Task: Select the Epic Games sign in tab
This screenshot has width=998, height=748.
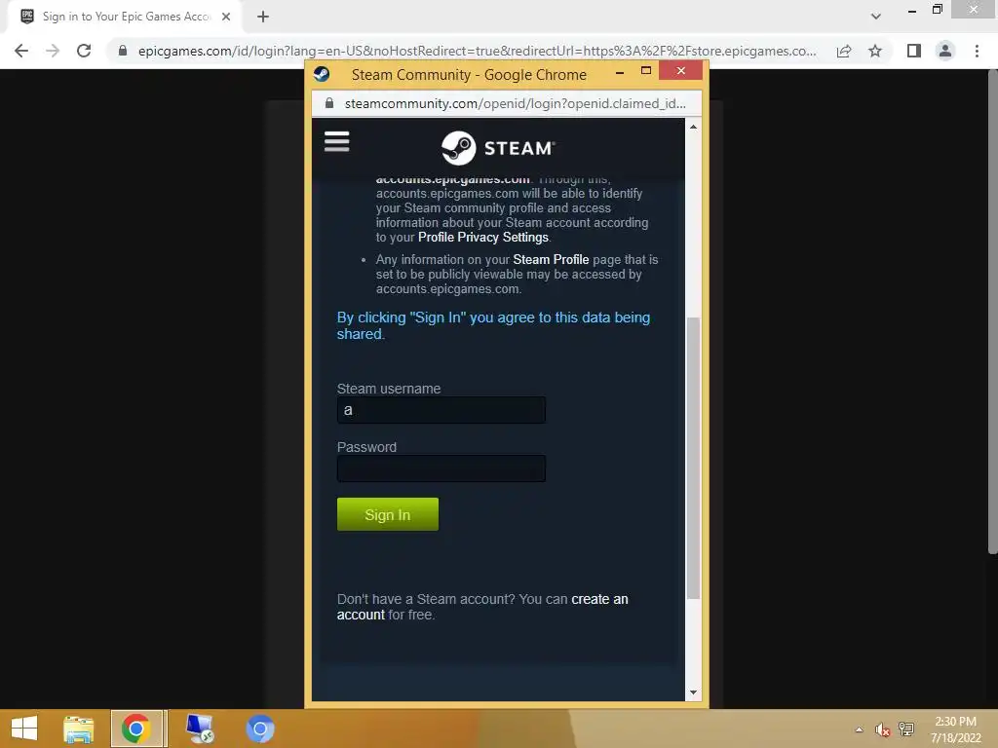Action: [x=125, y=17]
